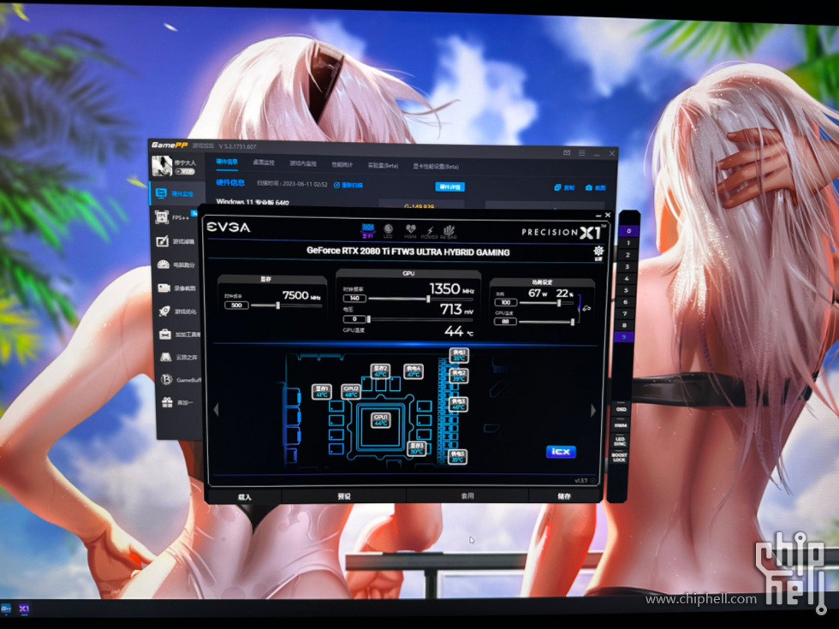Click the GPU2 temperature sensor on the diagram
Screen dimensions: 839x629
pos(351,392)
